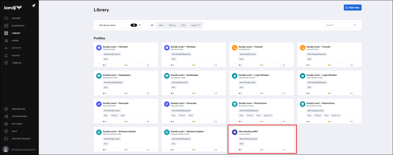The image size is (393, 155).
Task: Open the Threats shield icon
Action: tap(6, 63)
